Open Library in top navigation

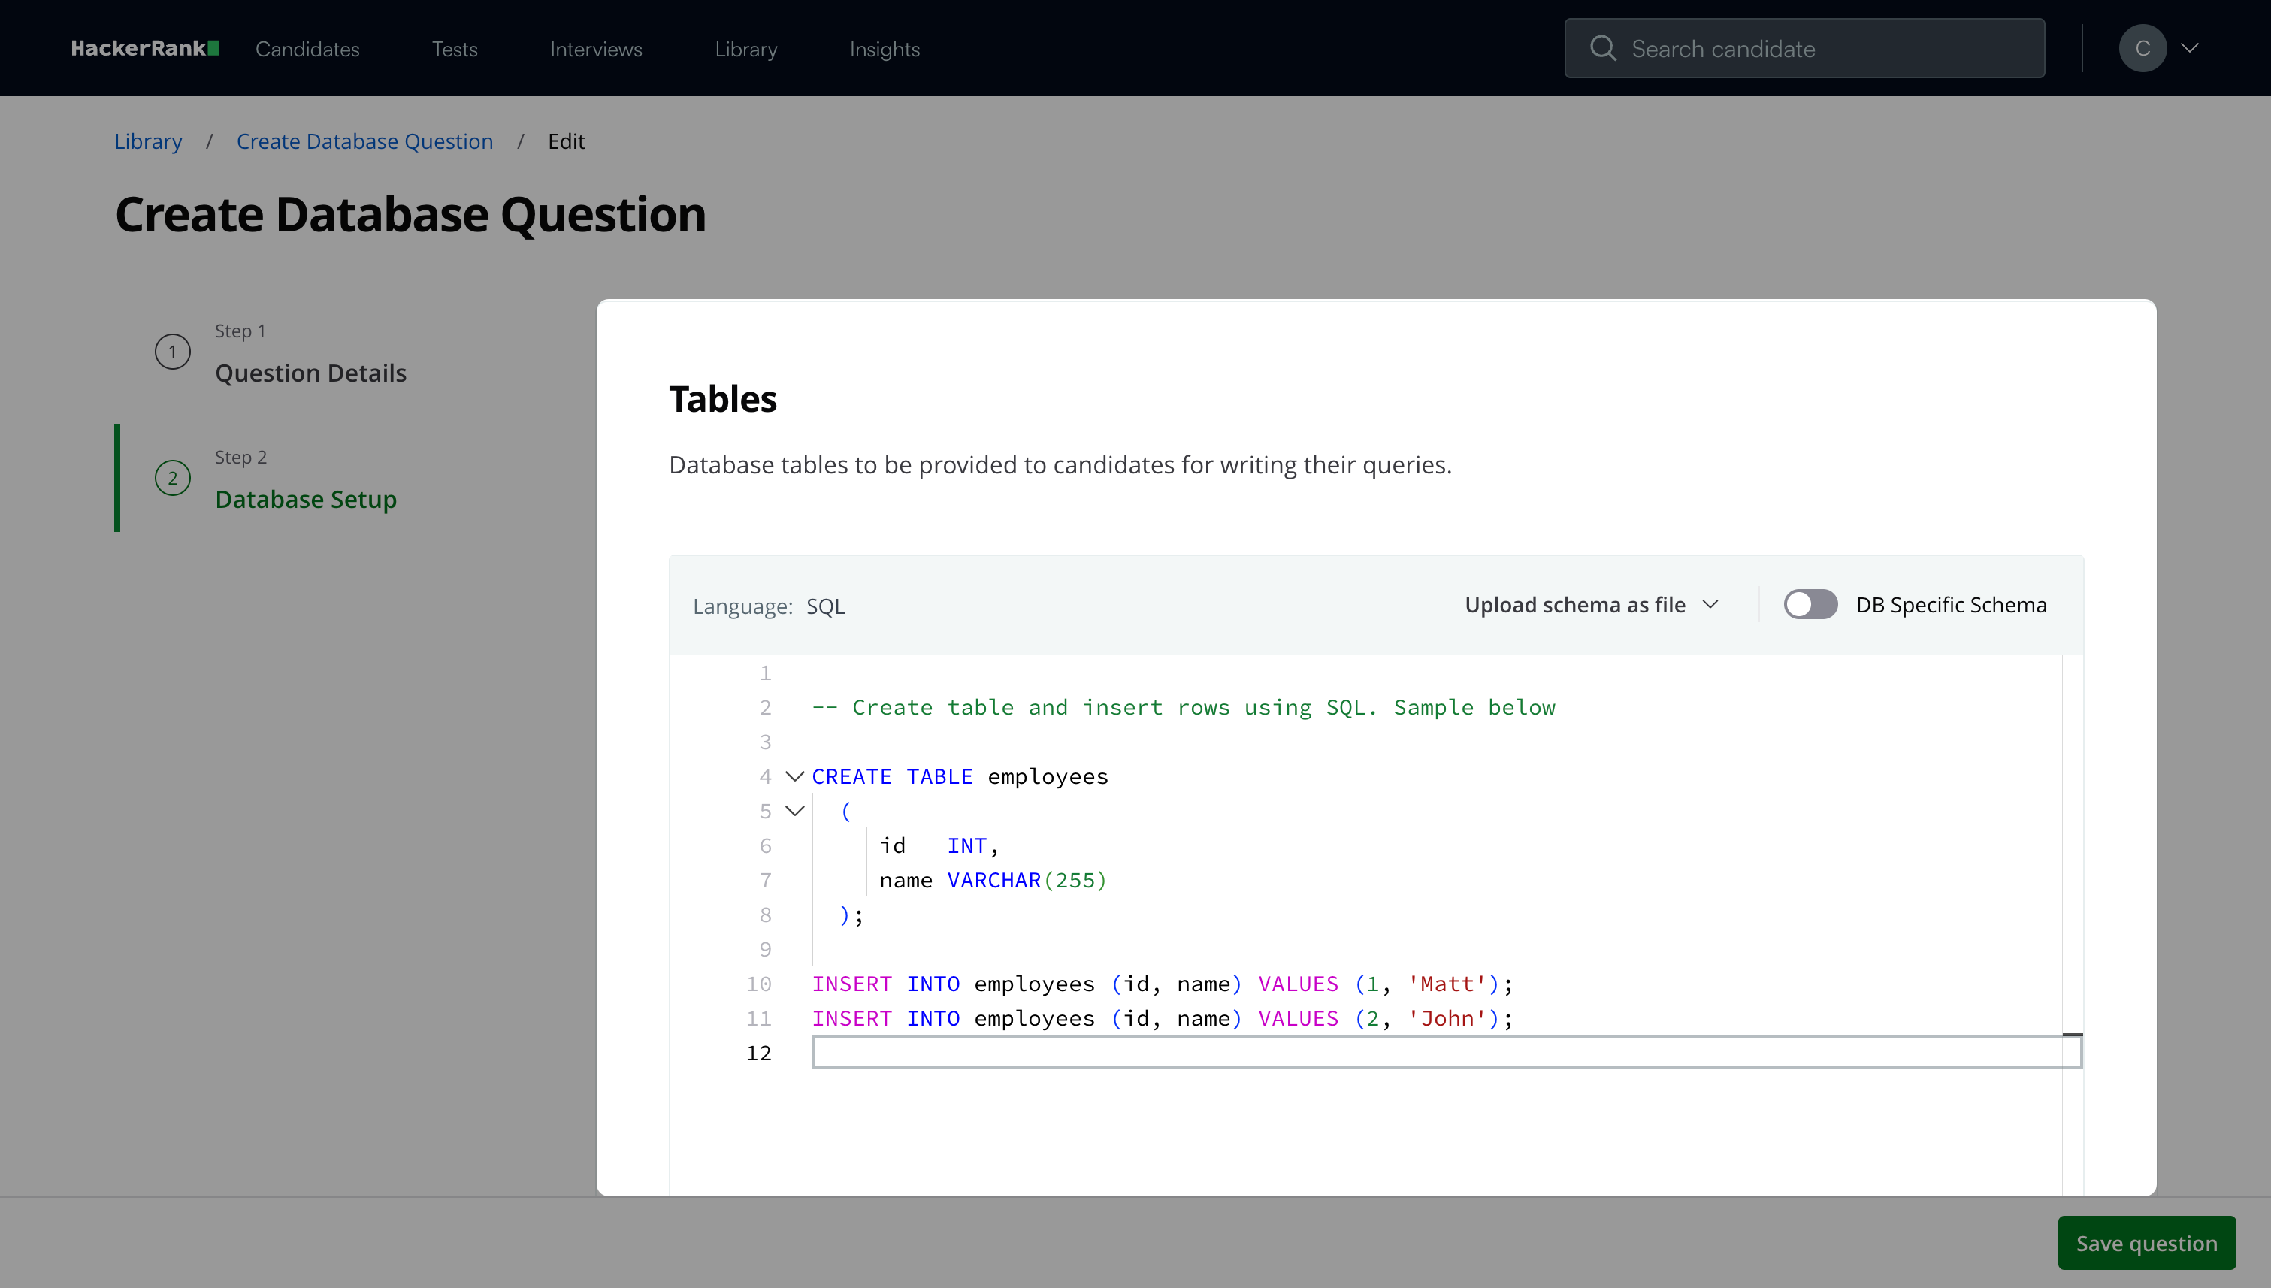[x=745, y=50]
